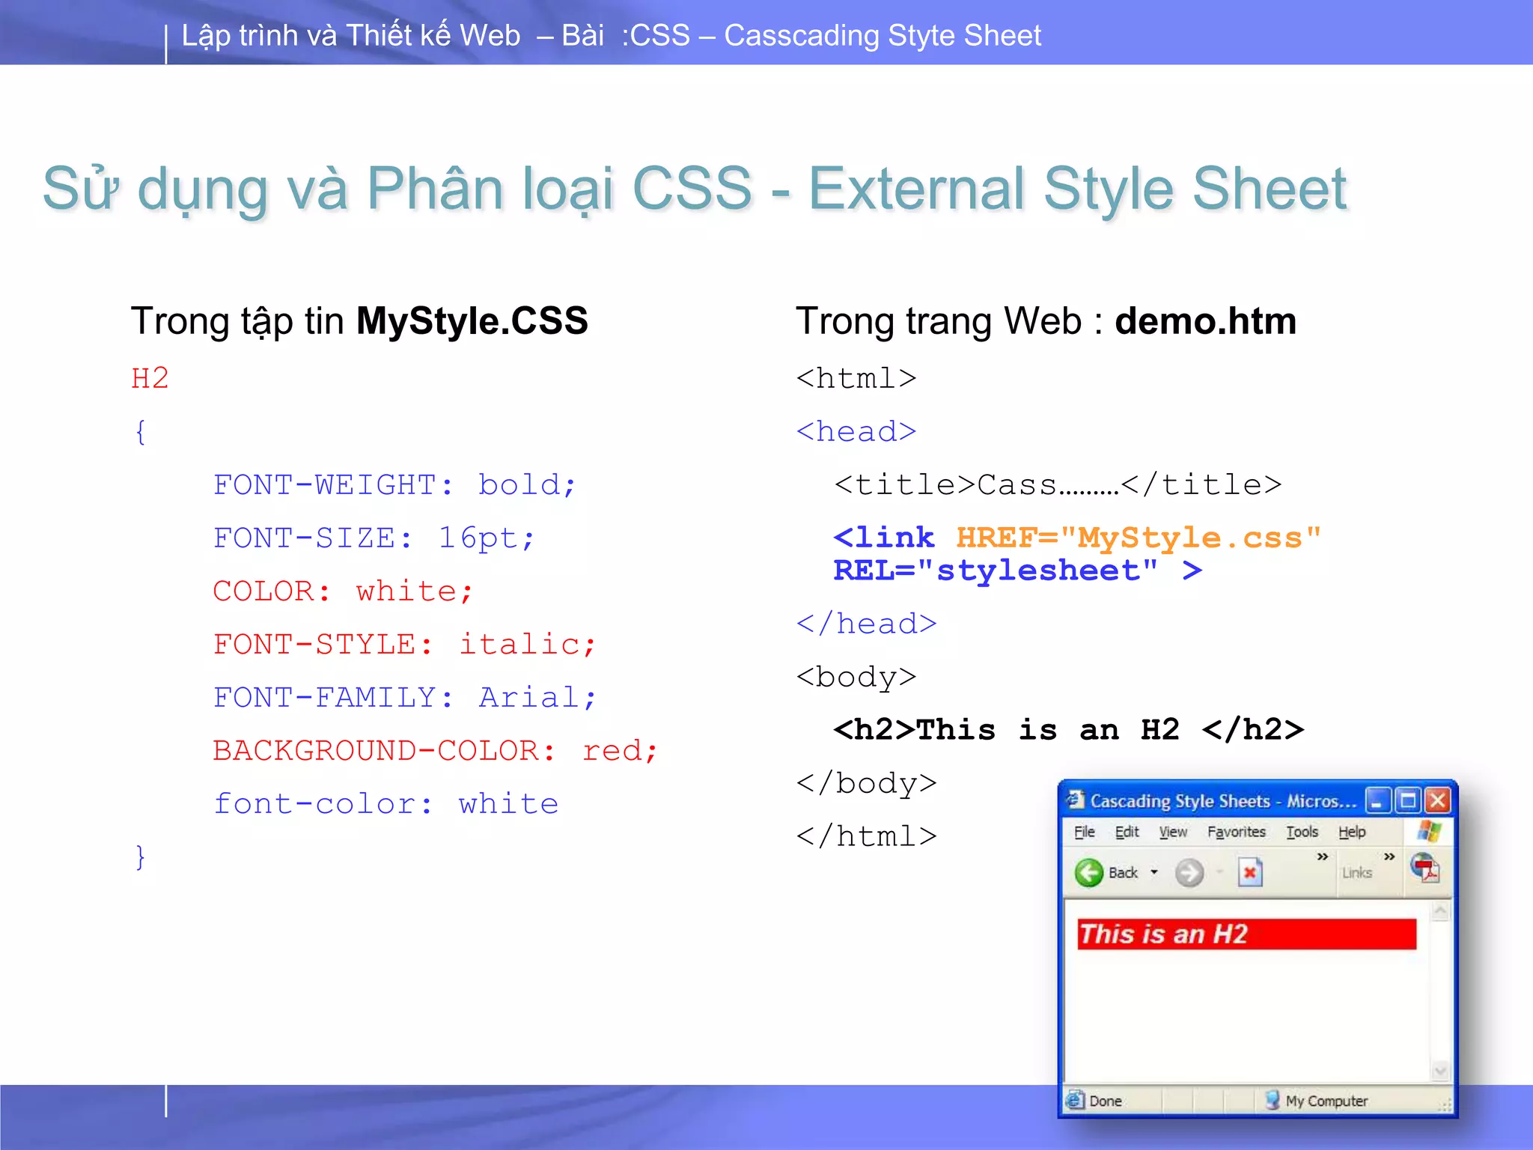1533x1150 pixels.
Task: Open the View menu
Action: coord(1173,832)
